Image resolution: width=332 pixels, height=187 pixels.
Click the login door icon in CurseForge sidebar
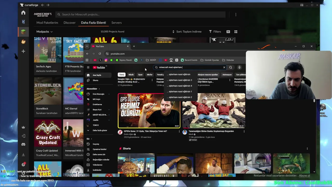click(23, 136)
